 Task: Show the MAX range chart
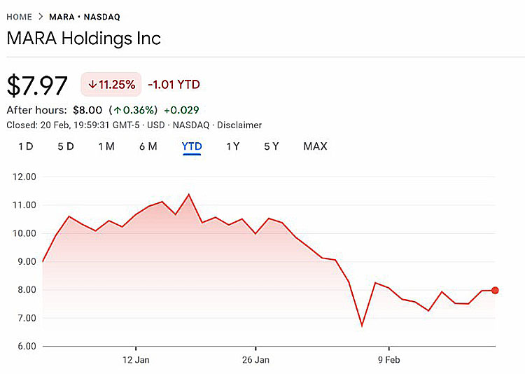[315, 146]
